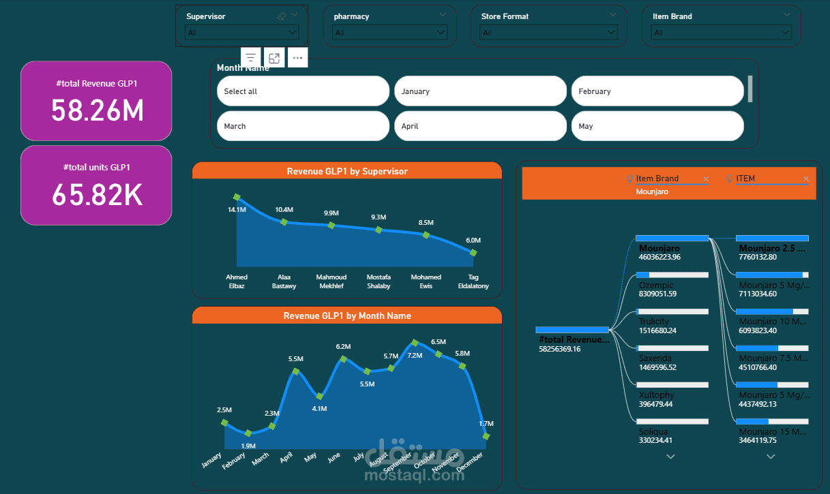The height and width of the screenshot is (494, 830).
Task: Select Mounjaro brand node 46036223.96
Action: pyautogui.click(x=672, y=248)
